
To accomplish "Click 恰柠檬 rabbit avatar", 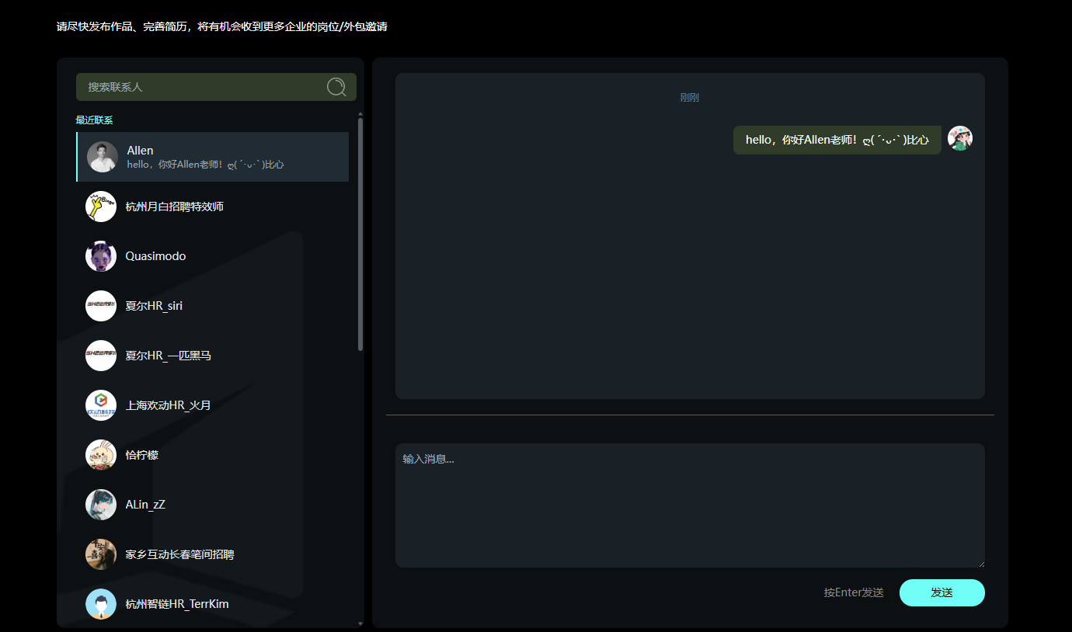I will 101,455.
